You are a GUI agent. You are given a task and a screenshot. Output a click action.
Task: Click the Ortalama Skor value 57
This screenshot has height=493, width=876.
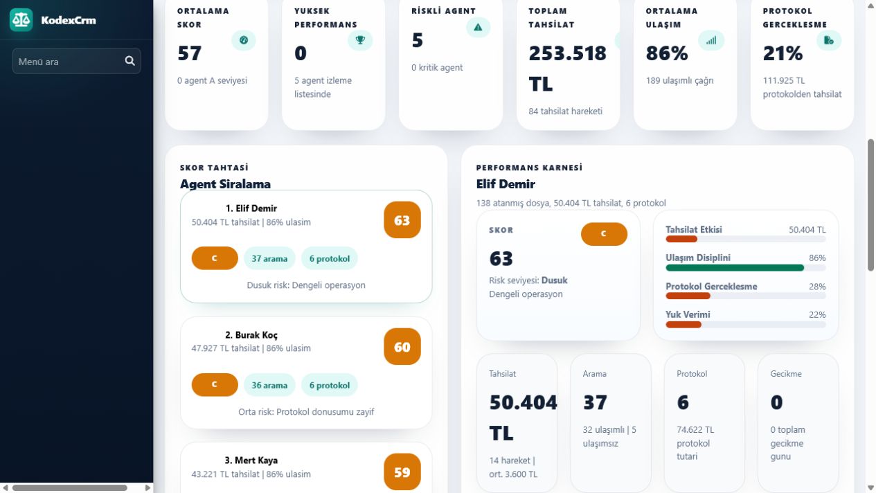190,53
